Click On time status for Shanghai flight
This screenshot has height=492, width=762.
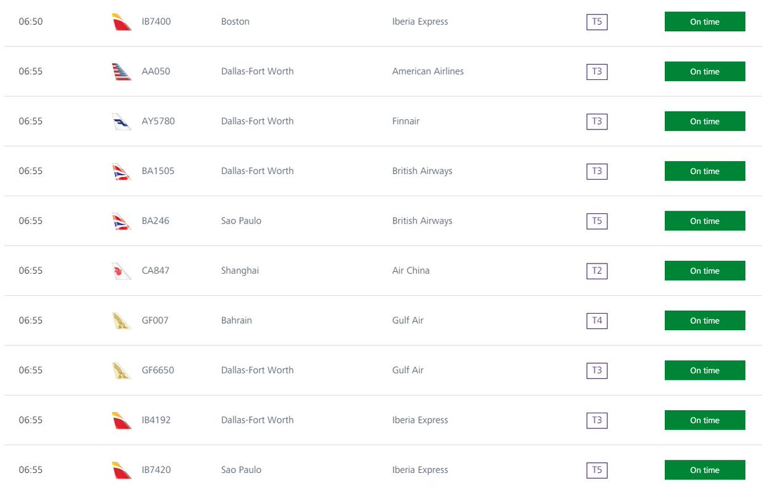[704, 270]
